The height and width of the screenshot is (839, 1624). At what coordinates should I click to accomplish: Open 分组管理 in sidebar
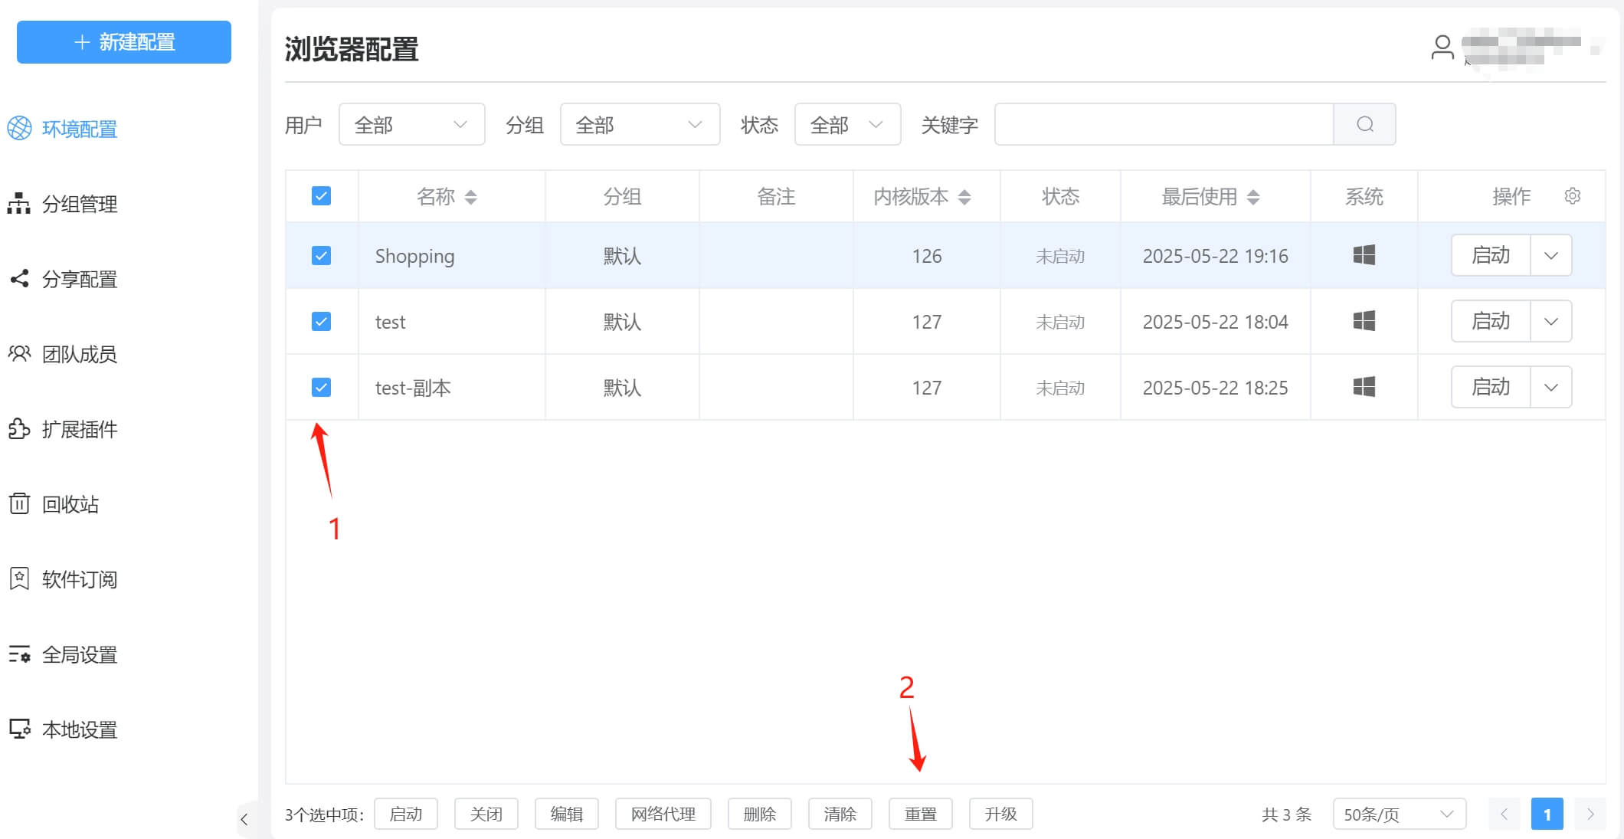point(79,204)
